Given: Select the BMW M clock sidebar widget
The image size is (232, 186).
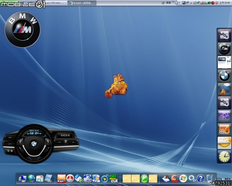Looking at the screenshot, I should (x=224, y=49).
